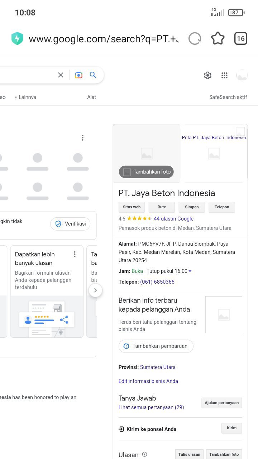The width and height of the screenshot is (258, 459).
Task: Tap the page reload icon
Action: (195, 38)
